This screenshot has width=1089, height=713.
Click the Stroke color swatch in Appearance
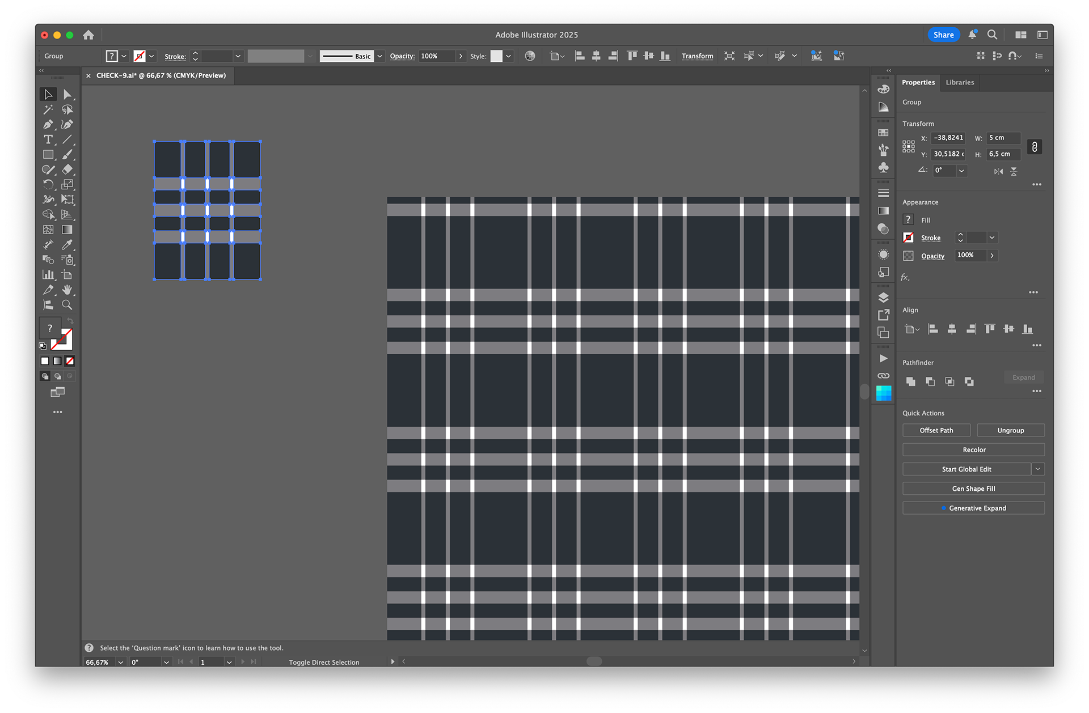(x=908, y=238)
